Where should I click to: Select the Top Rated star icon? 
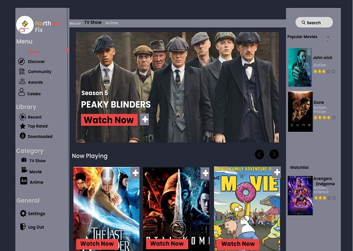tap(23, 126)
